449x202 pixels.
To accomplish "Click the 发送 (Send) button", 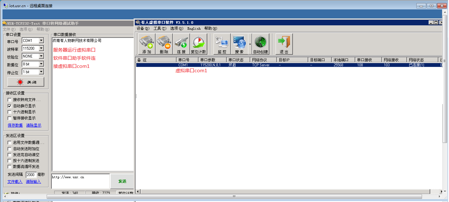I will pos(122,181).
